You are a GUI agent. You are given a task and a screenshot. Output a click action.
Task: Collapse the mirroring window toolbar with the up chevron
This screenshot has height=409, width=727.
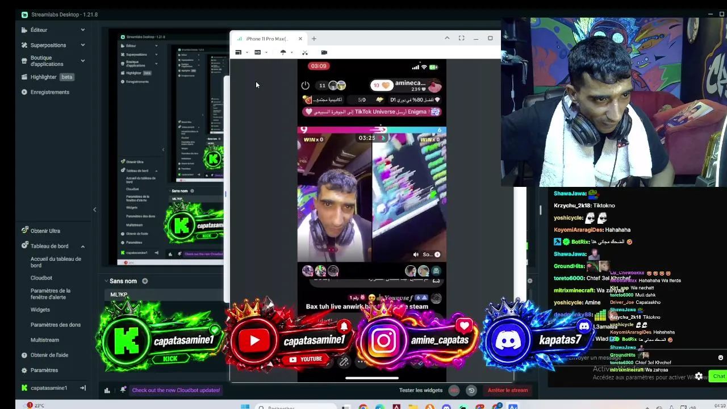447,38
